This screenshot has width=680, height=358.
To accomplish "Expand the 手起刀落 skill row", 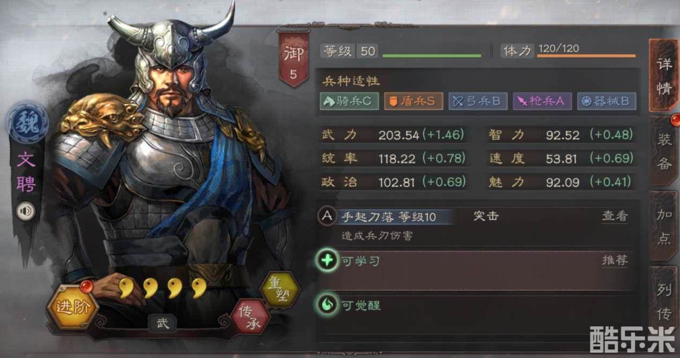I will (477, 225).
